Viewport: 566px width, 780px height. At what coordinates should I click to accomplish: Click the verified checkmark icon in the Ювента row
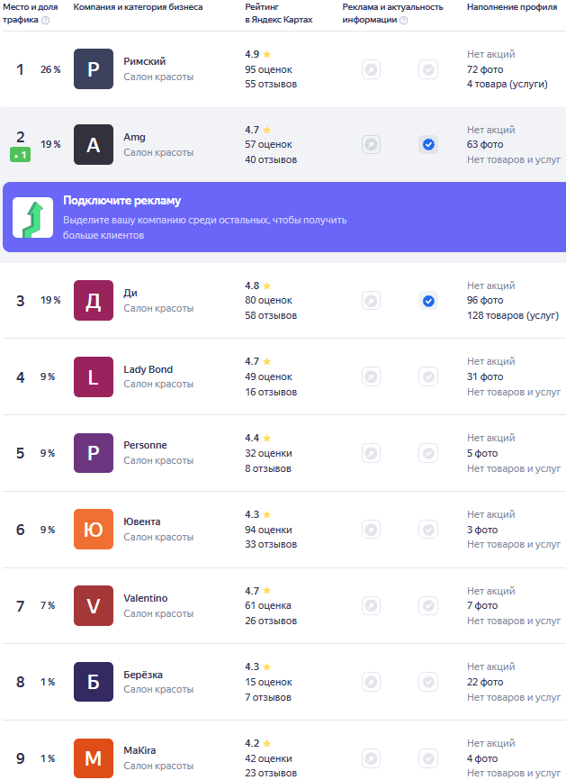coord(428,530)
